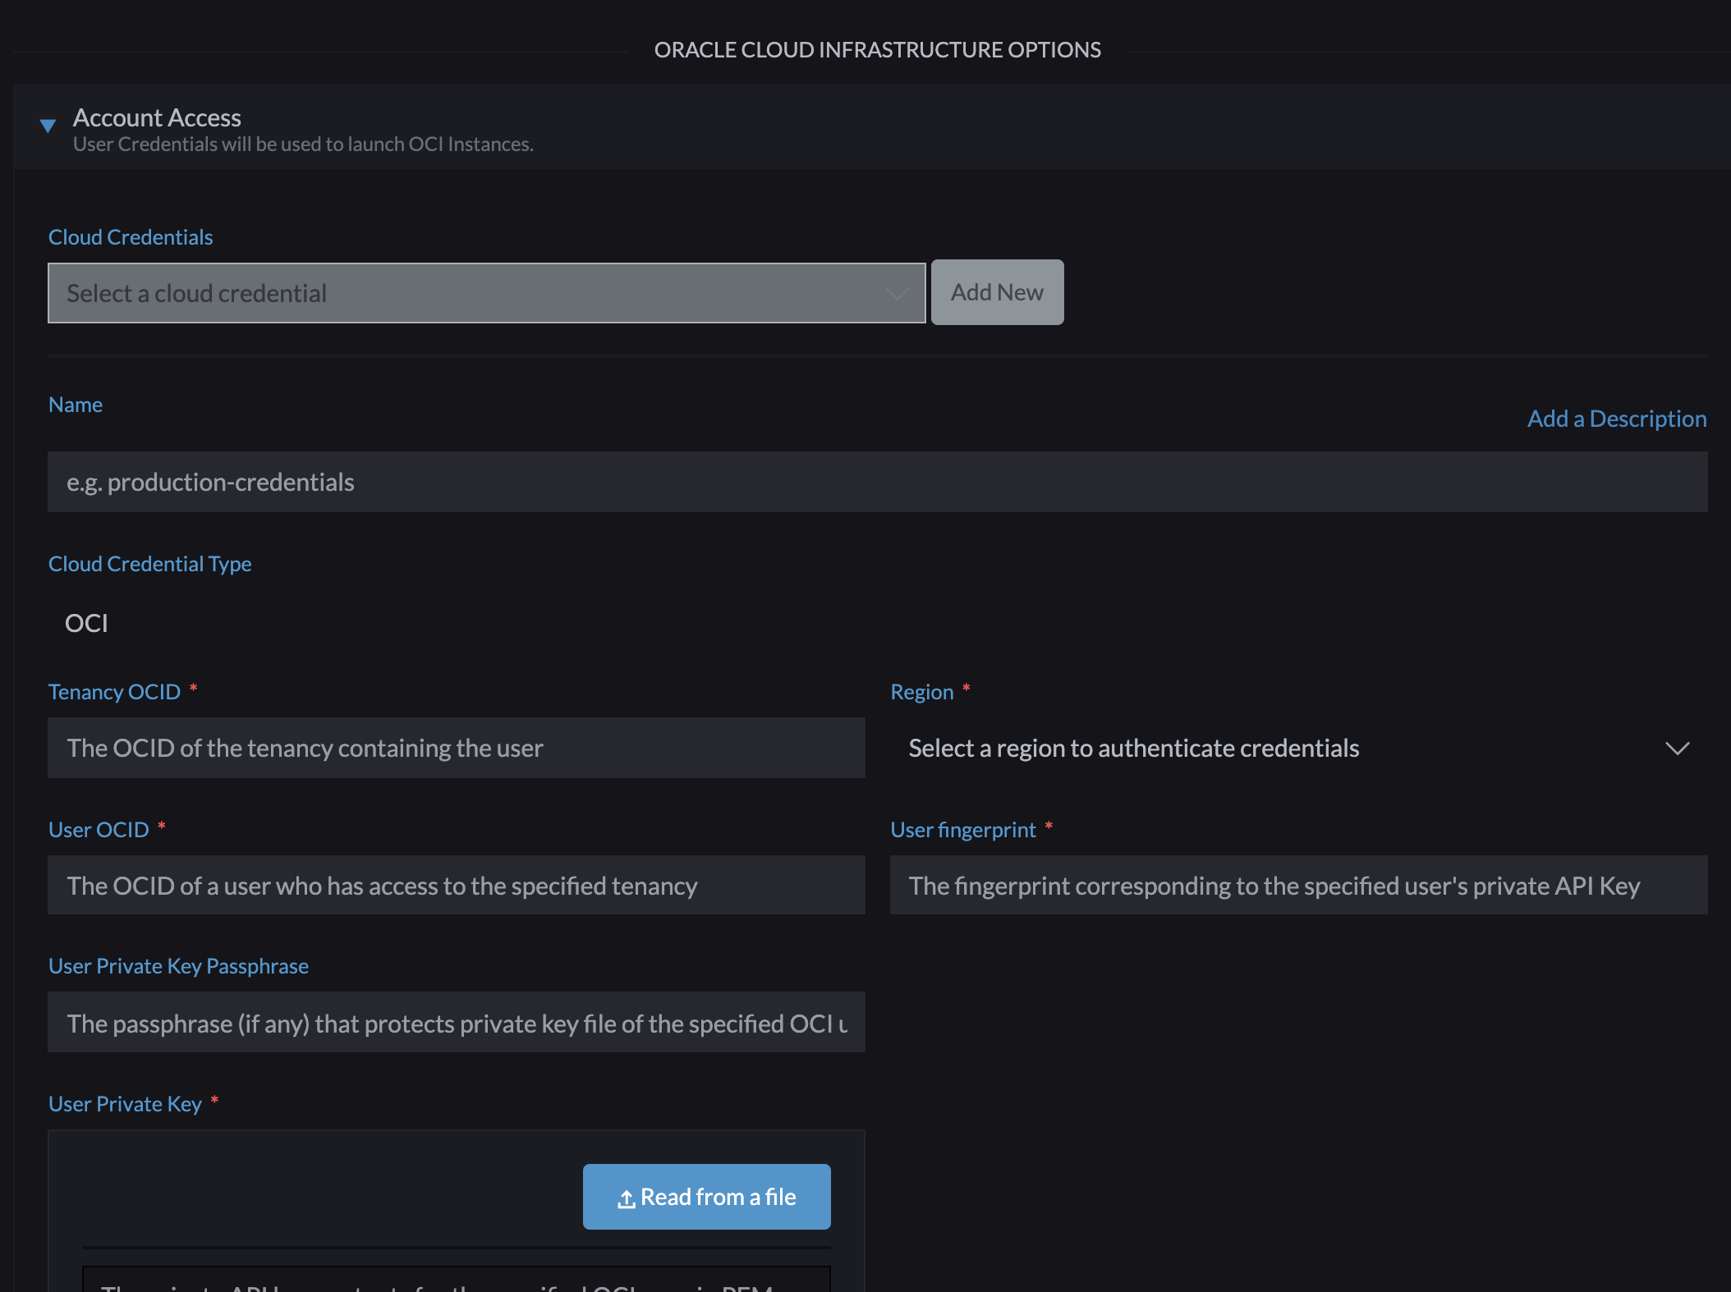Screen dimensions: 1731x1292
Task: Click the Add New credential button
Action: [x=997, y=291]
